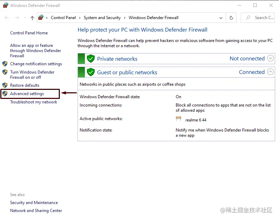Click shield icon beside Restore defaults
279x220 pixels.
click(x=5, y=85)
